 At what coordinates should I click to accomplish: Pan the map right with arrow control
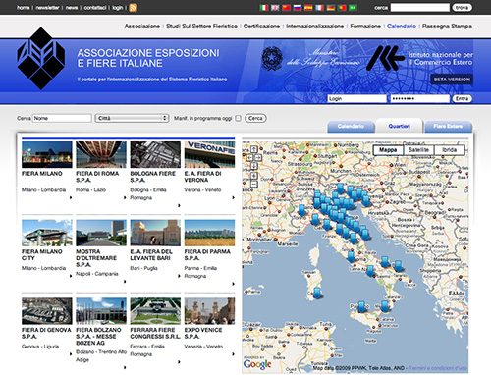coord(258,158)
